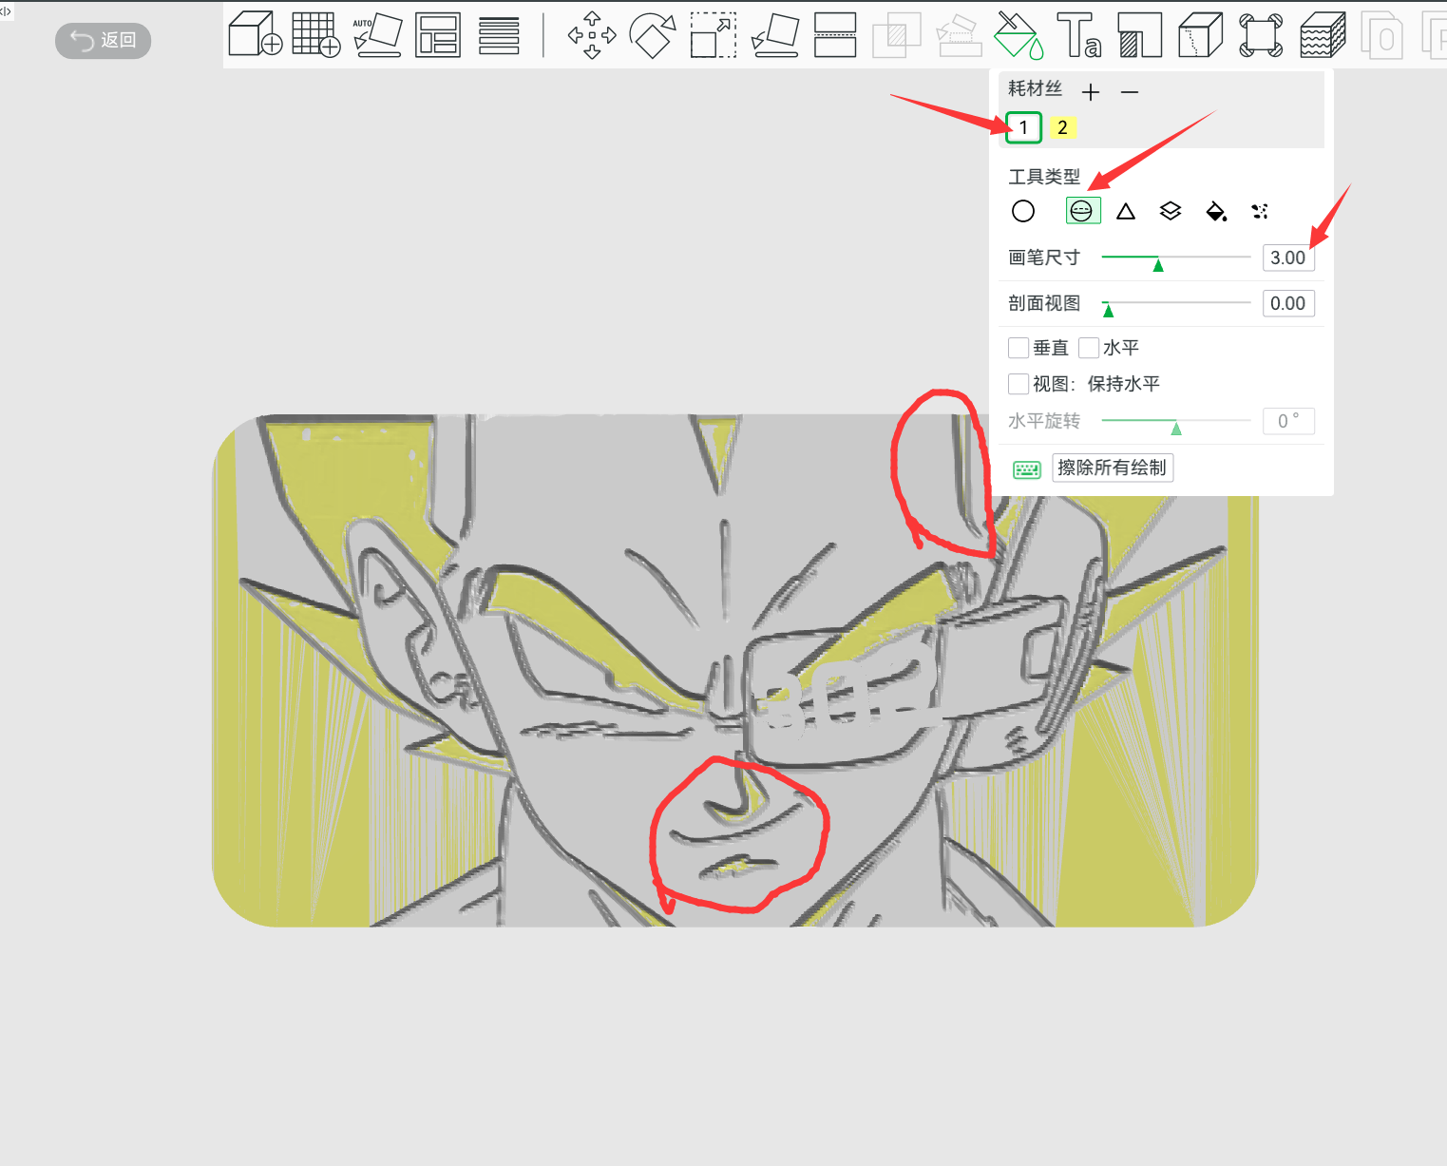Add a new build plate
1447x1166 pixels.
[316, 34]
